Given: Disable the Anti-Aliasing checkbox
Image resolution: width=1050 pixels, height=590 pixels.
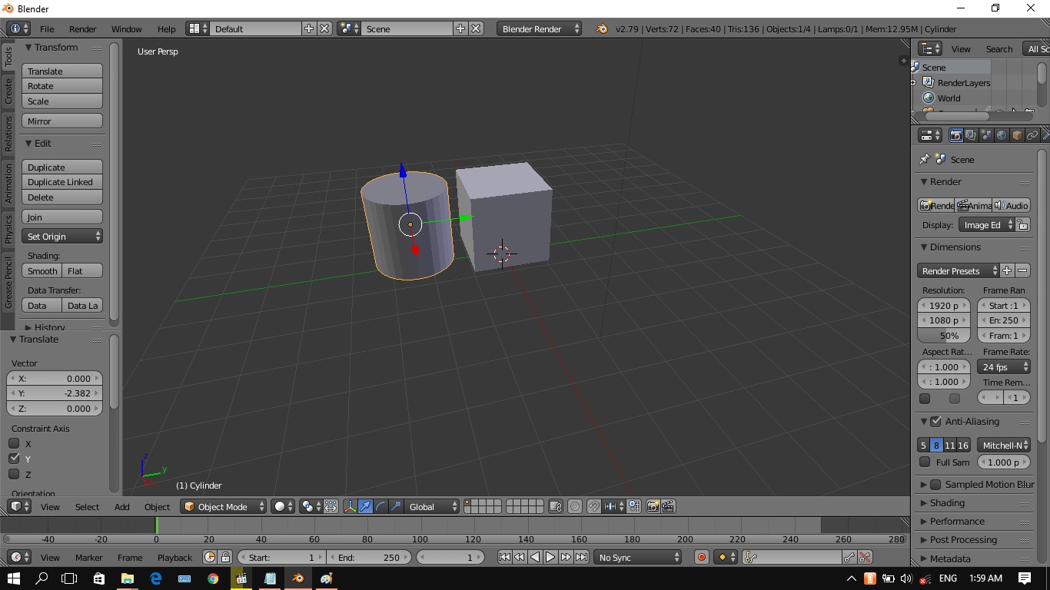Looking at the screenshot, I should (934, 421).
